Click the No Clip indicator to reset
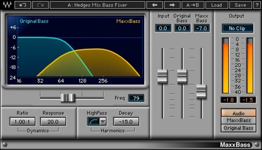The width and height of the screenshot is (262, 150). (238, 28)
